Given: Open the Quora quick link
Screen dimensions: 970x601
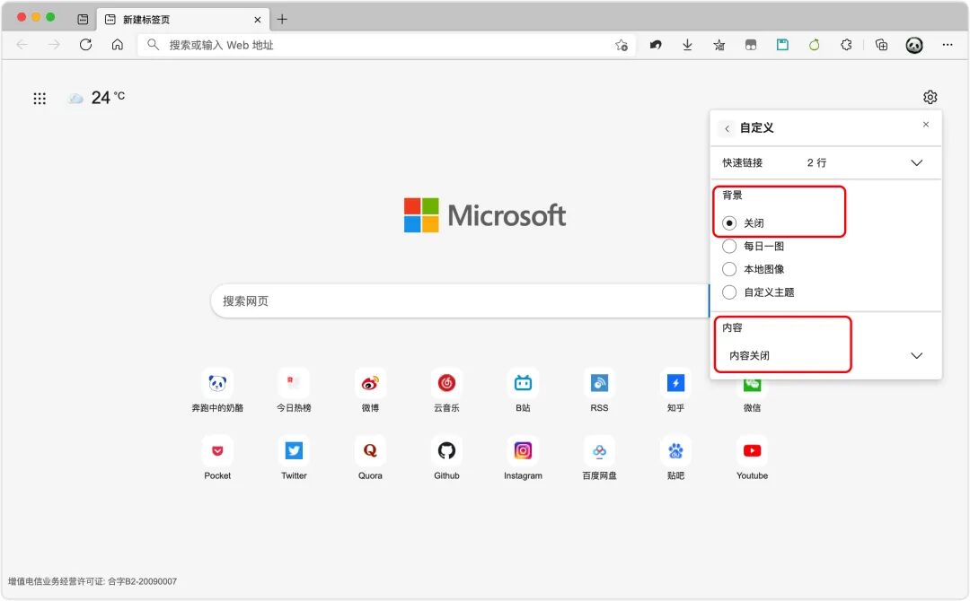Looking at the screenshot, I should (370, 458).
